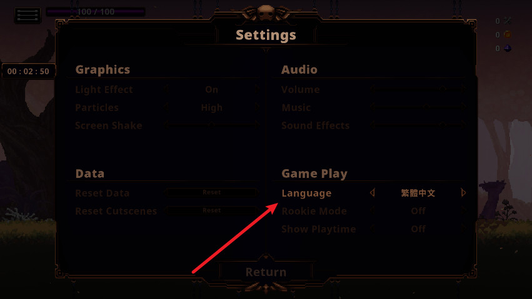Select the Language row label
The image size is (532, 299).
tap(306, 193)
